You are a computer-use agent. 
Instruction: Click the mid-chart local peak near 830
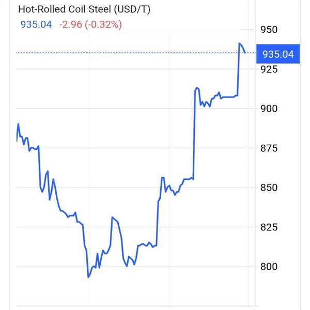tap(112, 218)
